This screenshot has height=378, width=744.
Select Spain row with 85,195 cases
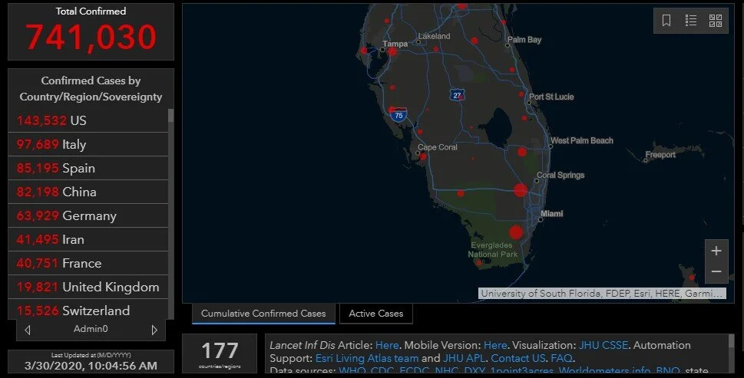(88, 168)
